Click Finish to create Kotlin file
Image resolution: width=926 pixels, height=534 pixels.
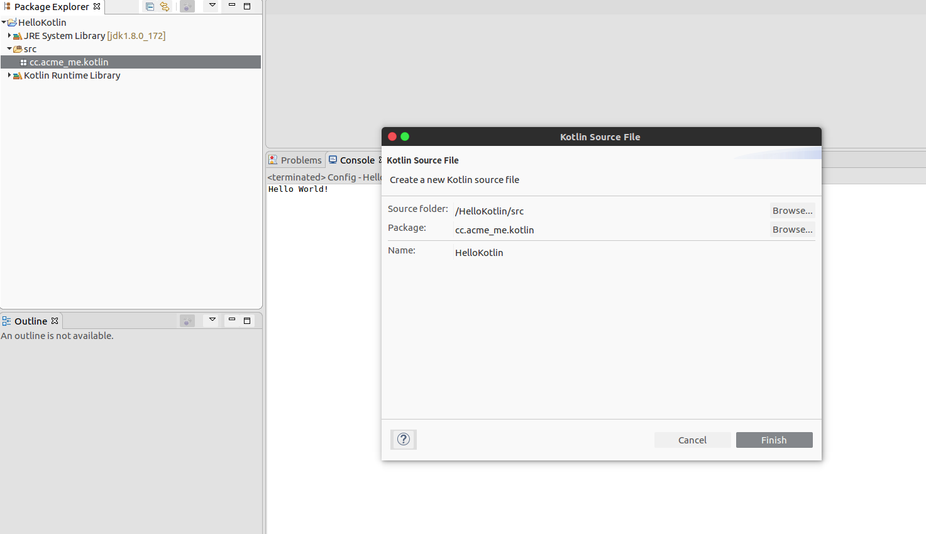774,440
